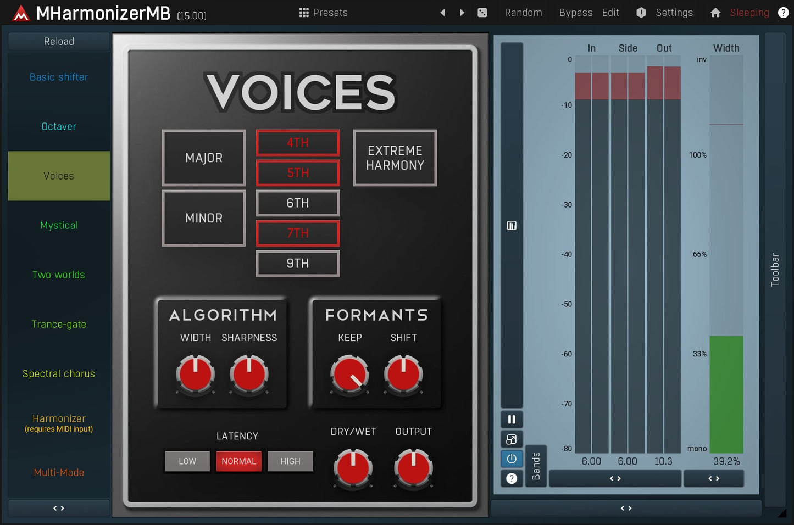Disable the 5TH voice interval
The width and height of the screenshot is (794, 525).
pyautogui.click(x=297, y=173)
